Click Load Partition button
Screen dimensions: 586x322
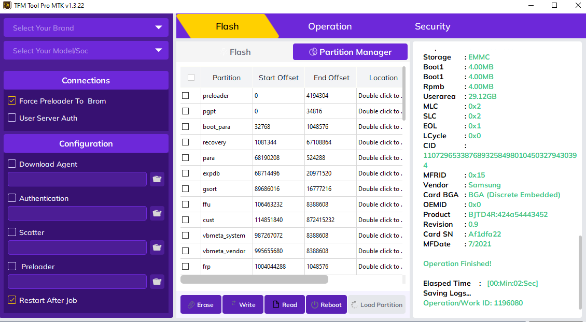tap(376, 304)
